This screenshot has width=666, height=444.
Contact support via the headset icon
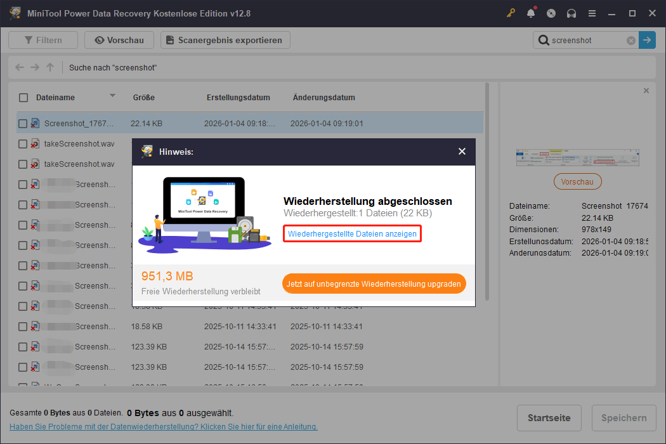pyautogui.click(x=570, y=13)
